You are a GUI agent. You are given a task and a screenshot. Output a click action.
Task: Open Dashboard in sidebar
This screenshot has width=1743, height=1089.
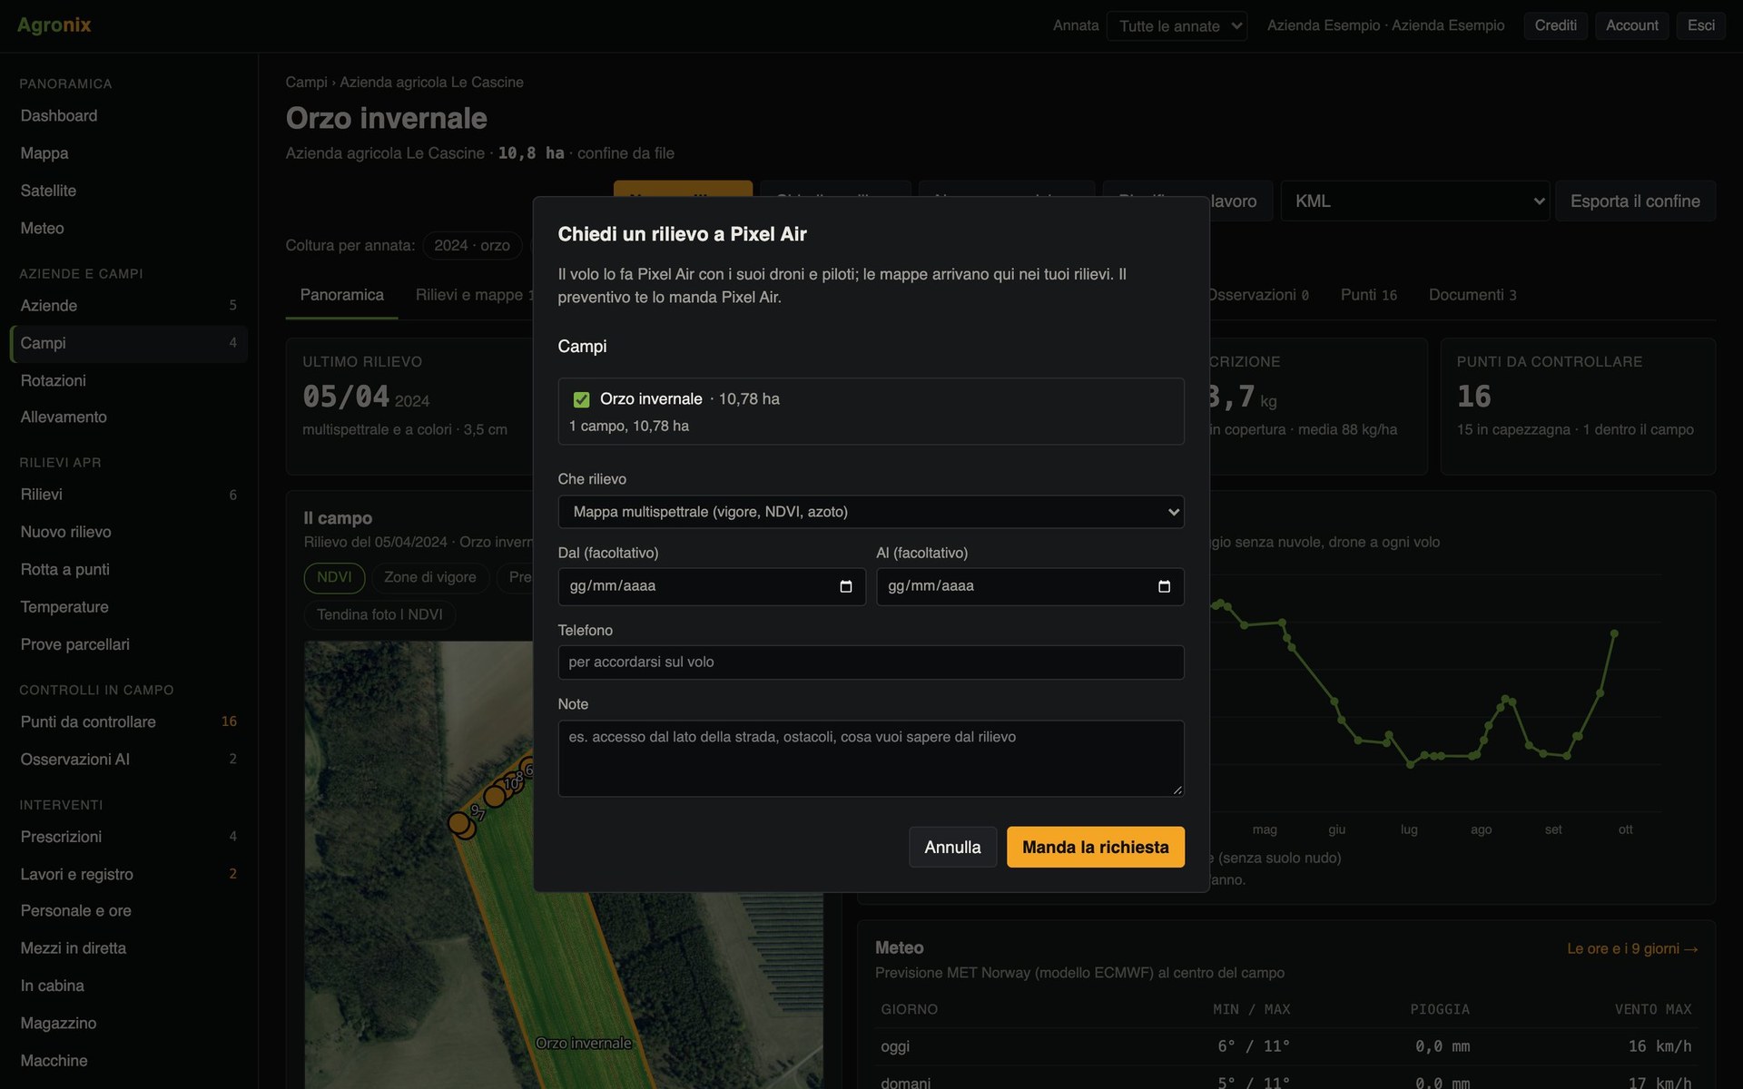(x=128, y=116)
